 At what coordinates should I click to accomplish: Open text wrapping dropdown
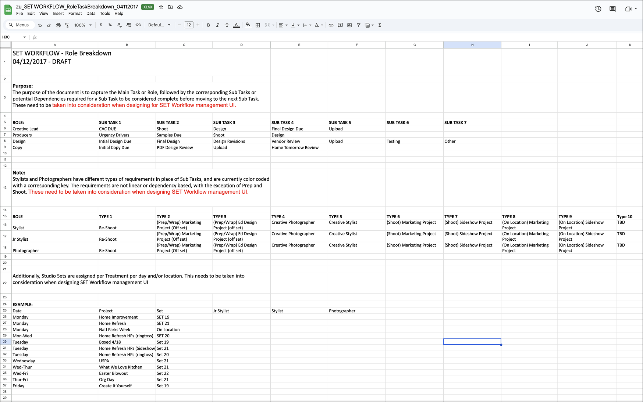click(x=307, y=25)
